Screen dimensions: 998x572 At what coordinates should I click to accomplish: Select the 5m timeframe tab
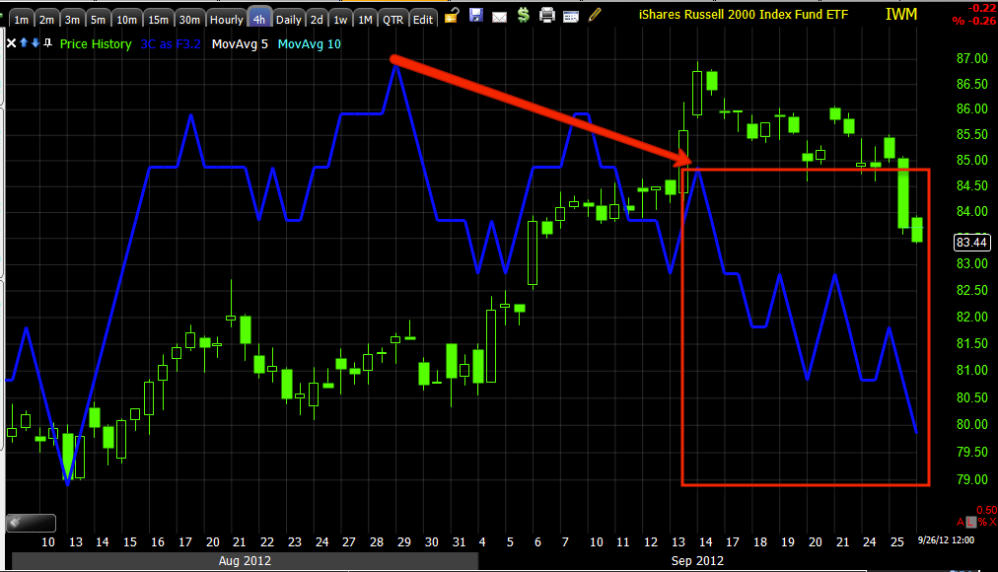pos(98,20)
